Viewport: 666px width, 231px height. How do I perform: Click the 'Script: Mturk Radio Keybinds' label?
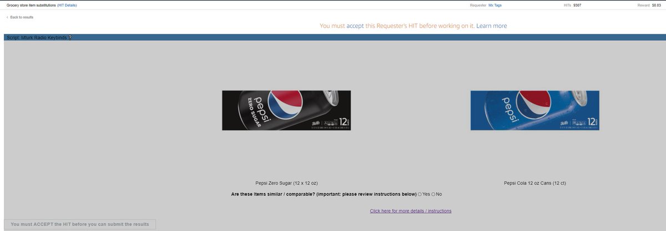[36, 38]
